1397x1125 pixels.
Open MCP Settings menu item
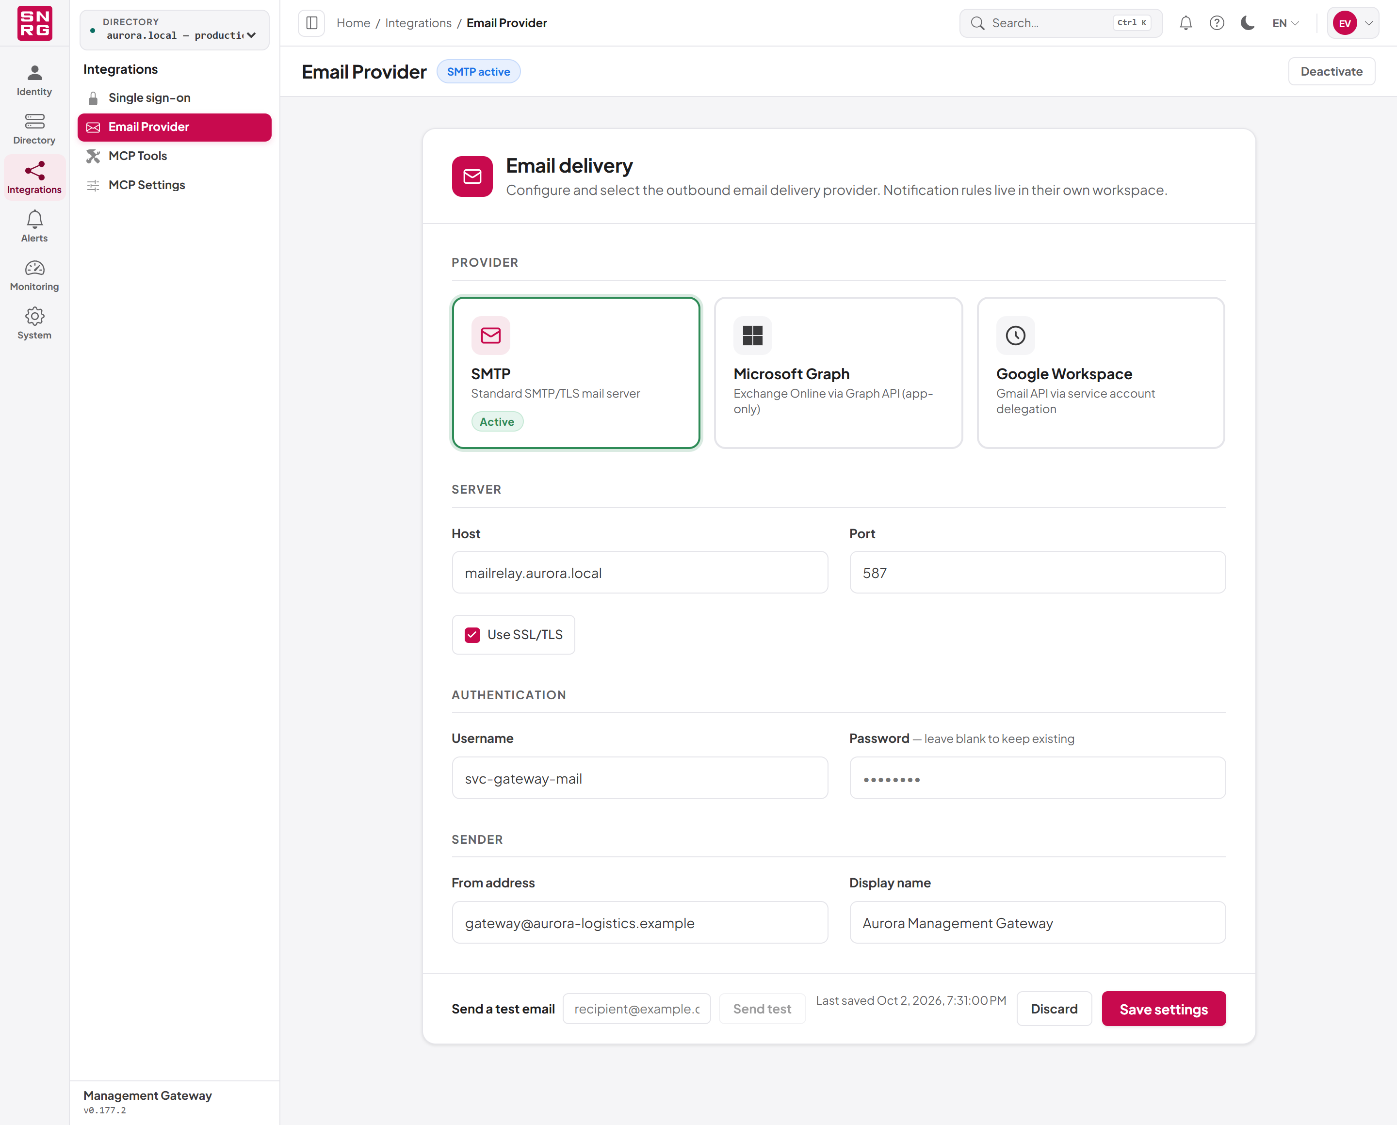tap(174, 185)
